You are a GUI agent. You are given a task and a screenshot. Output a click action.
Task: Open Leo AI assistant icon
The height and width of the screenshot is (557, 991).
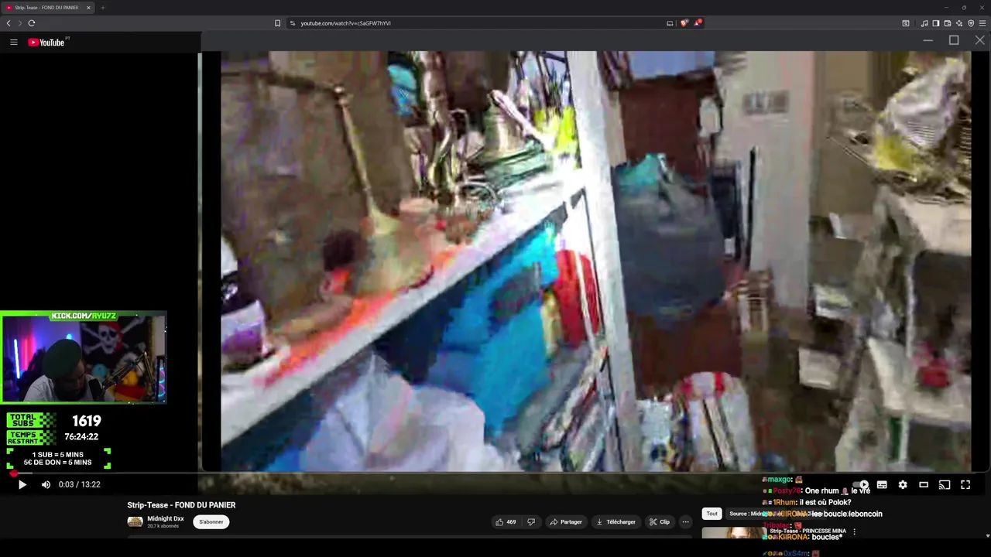[x=959, y=23]
